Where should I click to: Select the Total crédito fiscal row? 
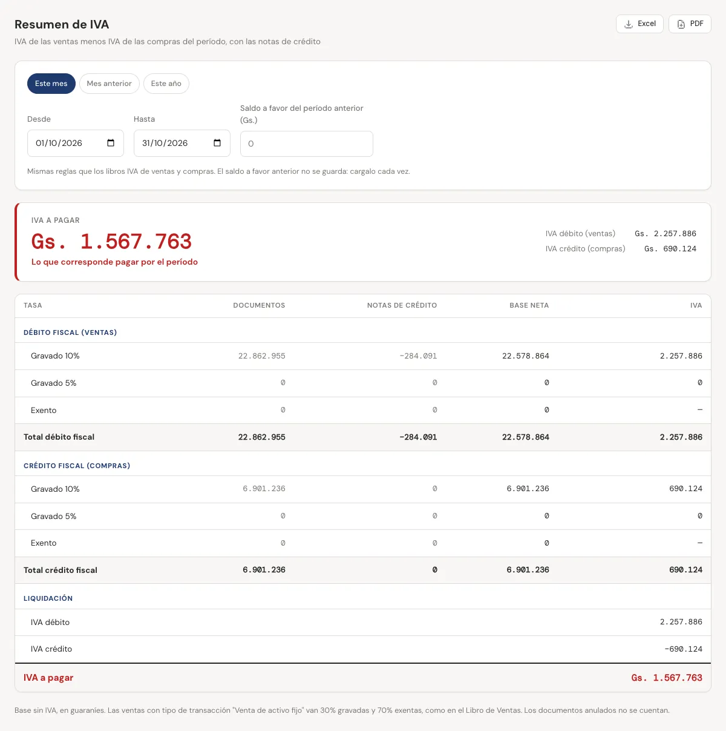[x=363, y=570]
